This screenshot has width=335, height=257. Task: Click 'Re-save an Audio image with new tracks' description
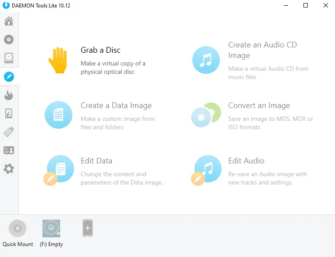267,178
